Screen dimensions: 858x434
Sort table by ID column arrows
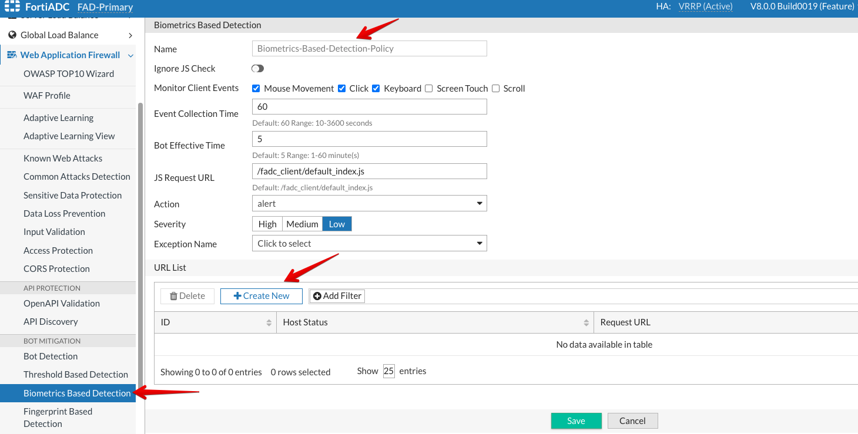(x=269, y=322)
